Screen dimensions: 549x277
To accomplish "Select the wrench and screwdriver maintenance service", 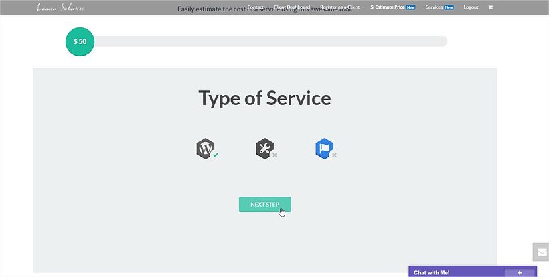I will pyautogui.click(x=264, y=149).
